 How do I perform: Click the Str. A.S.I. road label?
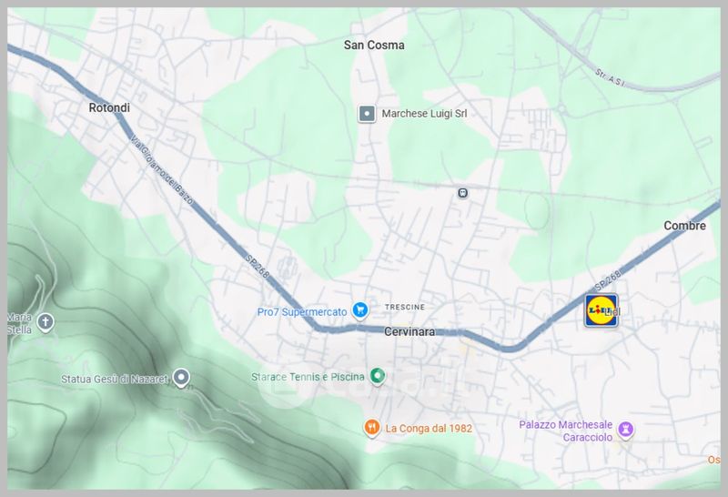pos(610,78)
